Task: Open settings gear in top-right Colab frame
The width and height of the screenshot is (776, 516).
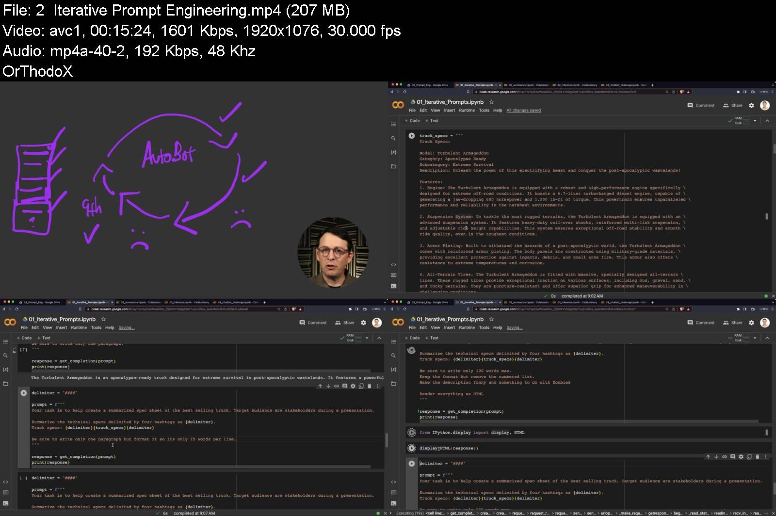Action: [x=751, y=105]
